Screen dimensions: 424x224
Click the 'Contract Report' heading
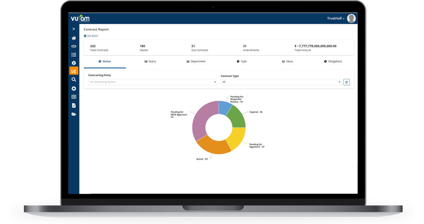click(96, 30)
